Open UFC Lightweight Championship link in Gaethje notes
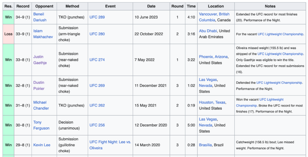308x157 pixels. [x=280, y=54]
